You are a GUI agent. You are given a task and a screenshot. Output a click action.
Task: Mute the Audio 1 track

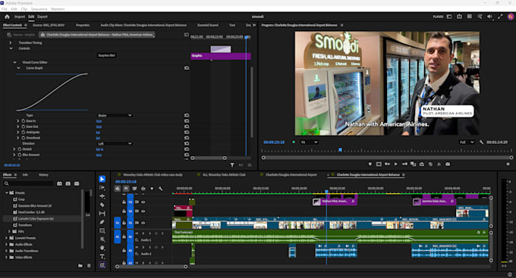(x=137, y=233)
